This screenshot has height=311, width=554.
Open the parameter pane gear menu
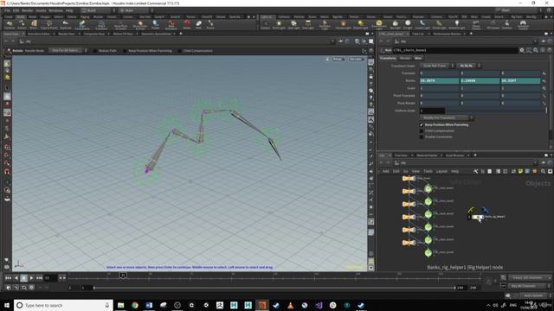click(x=522, y=50)
